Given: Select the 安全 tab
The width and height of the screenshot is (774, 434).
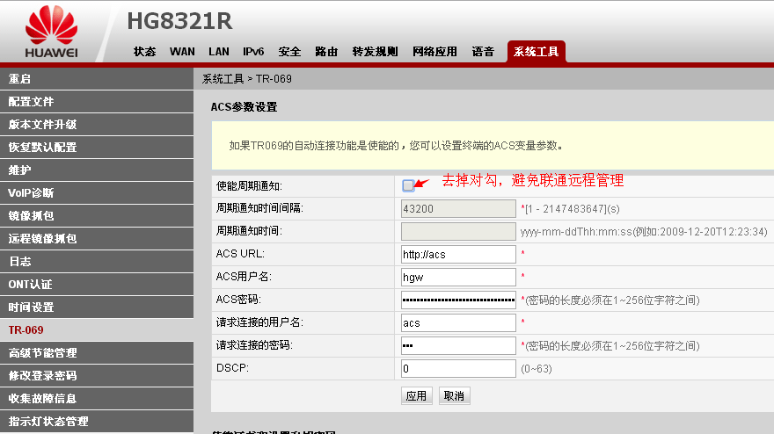Looking at the screenshot, I should pyautogui.click(x=289, y=52).
